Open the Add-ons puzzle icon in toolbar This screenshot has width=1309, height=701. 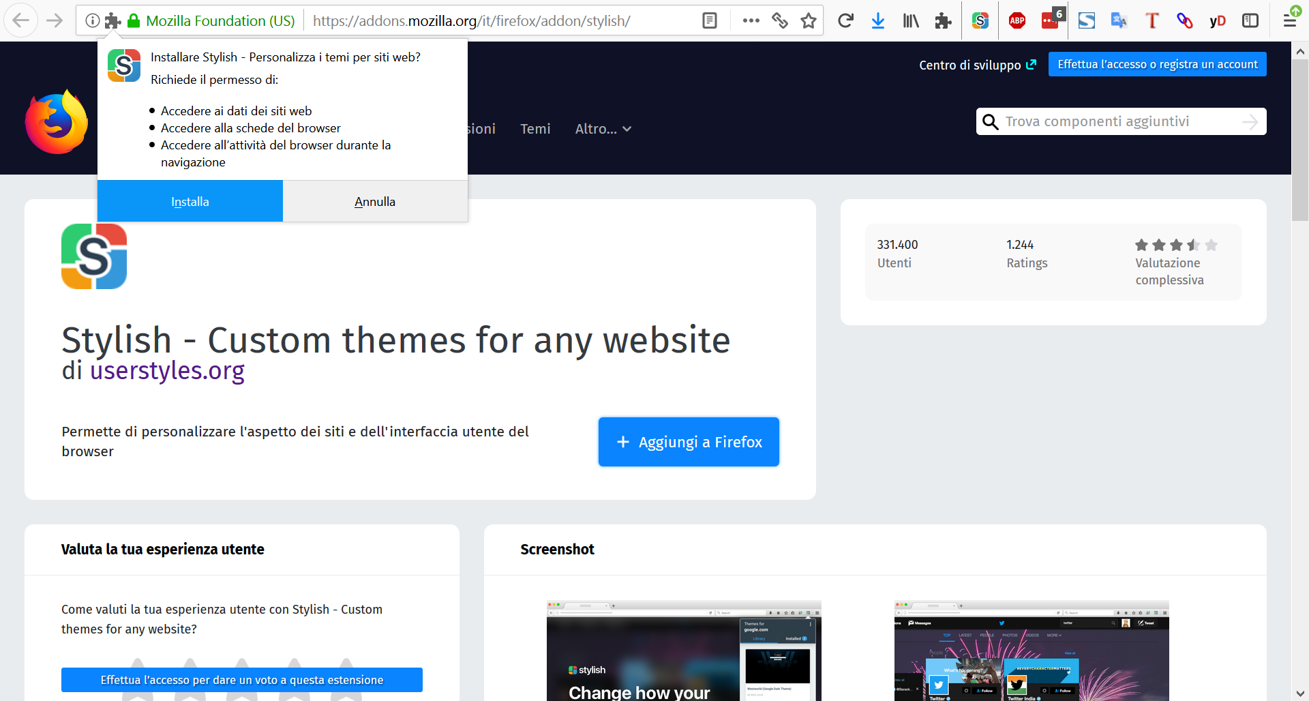[x=944, y=20]
